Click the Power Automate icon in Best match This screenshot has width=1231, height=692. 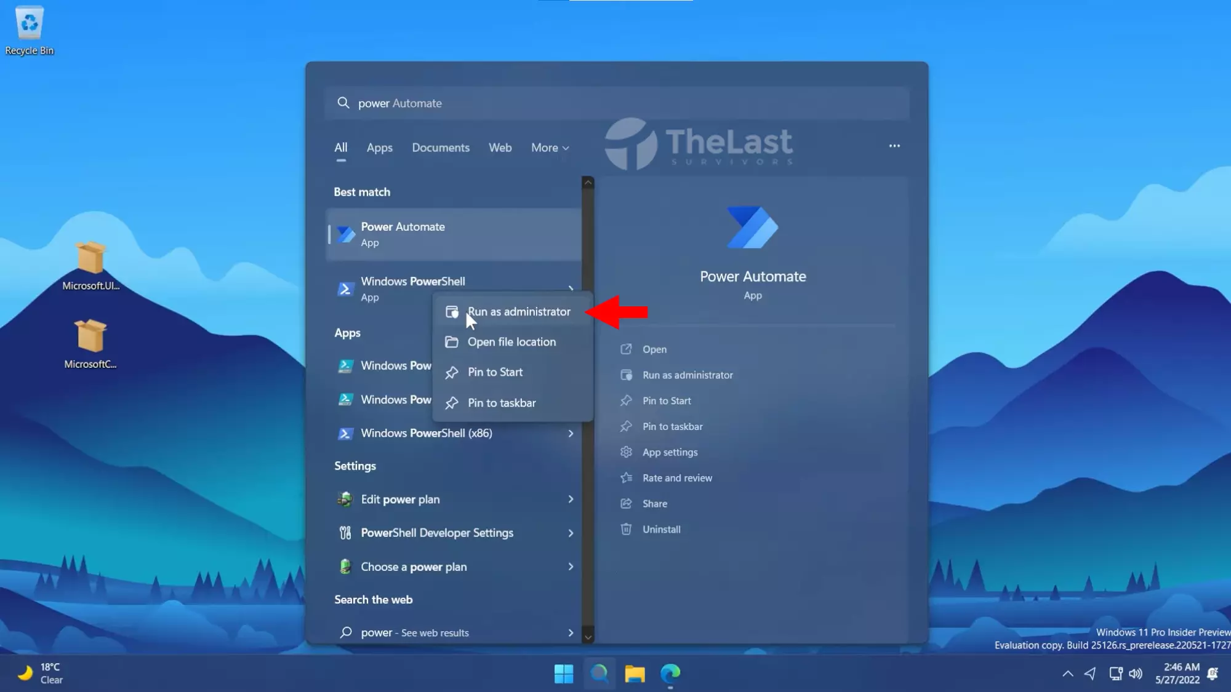pos(346,234)
